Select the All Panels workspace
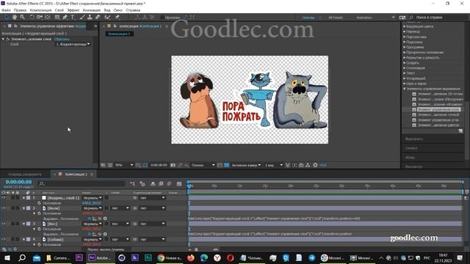 [x=336, y=18]
